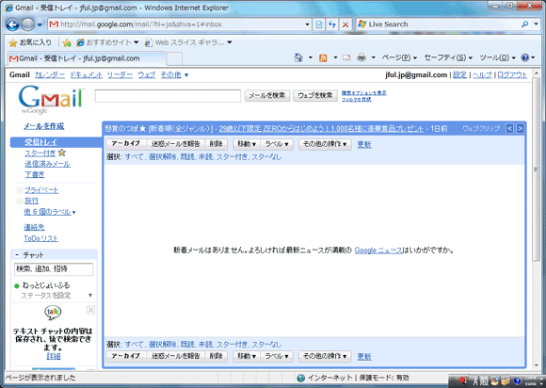The height and width of the screenshot is (388, 546).
Task: Stop loading with the red X icon
Action: click(345, 24)
